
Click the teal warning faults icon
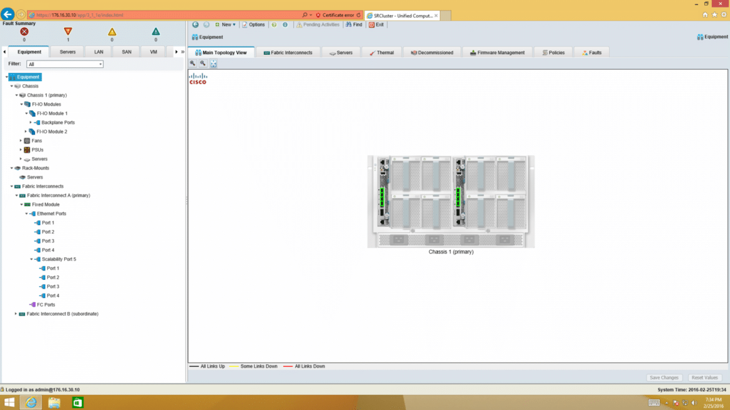click(156, 32)
